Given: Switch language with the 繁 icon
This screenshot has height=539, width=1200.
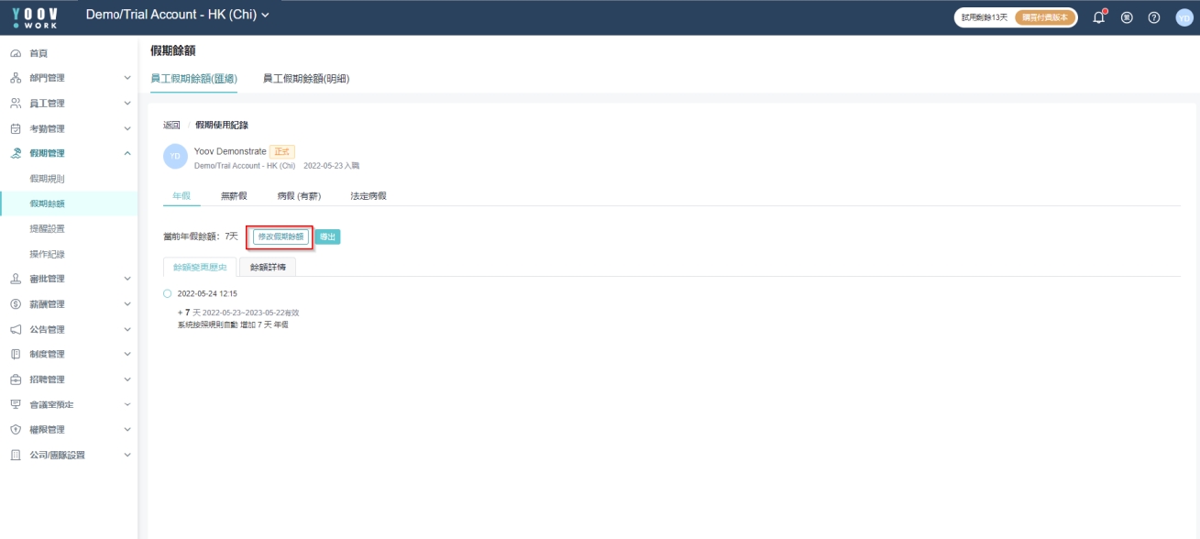Looking at the screenshot, I should click(1128, 17).
